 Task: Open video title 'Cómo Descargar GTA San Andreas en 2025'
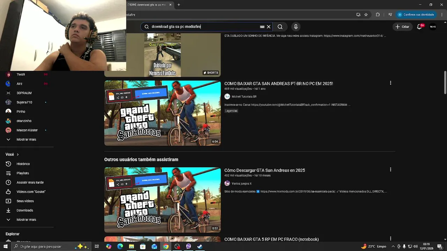tap(265, 170)
